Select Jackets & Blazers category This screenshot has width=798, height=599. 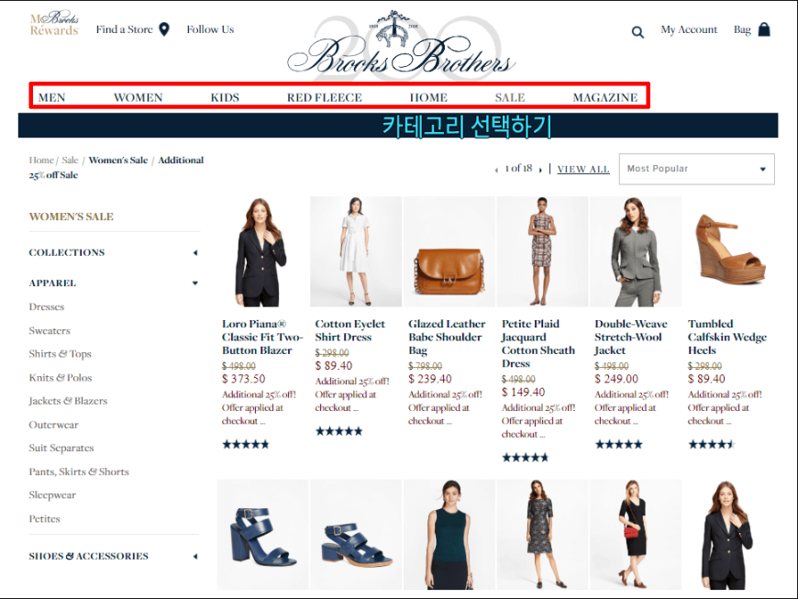pos(68,401)
